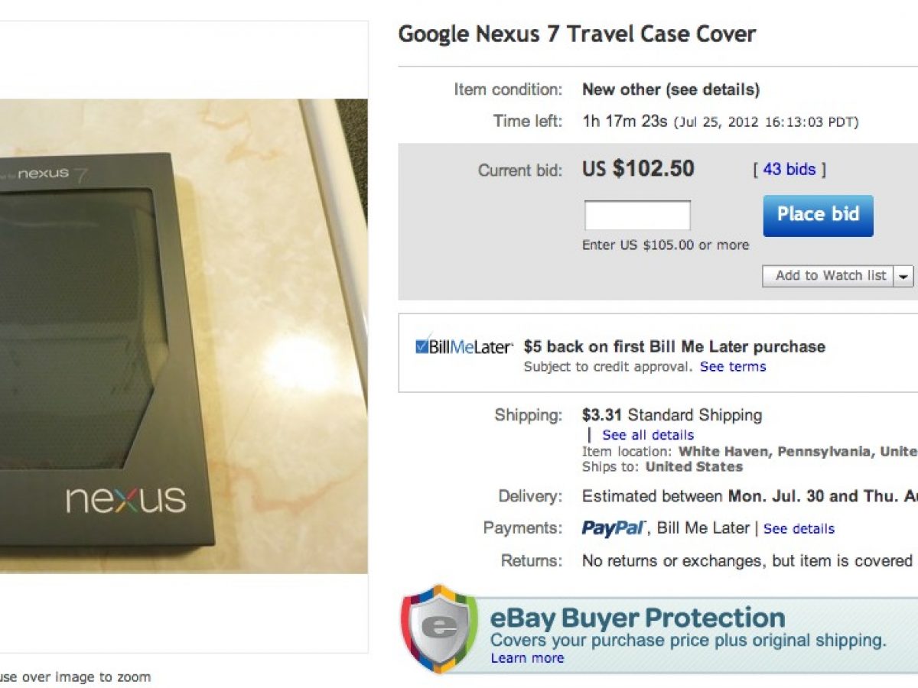This screenshot has height=688, width=918.
Task: Focus the bid amount input field
Action: tap(637, 216)
